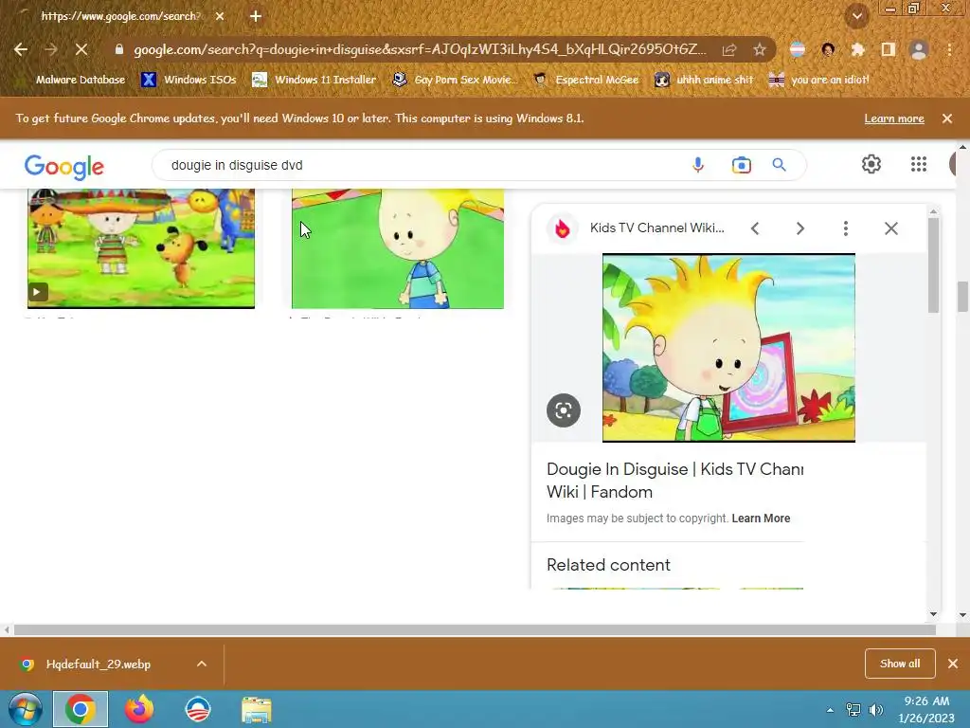Expand Hqdefault_29.webp download options

click(202, 664)
